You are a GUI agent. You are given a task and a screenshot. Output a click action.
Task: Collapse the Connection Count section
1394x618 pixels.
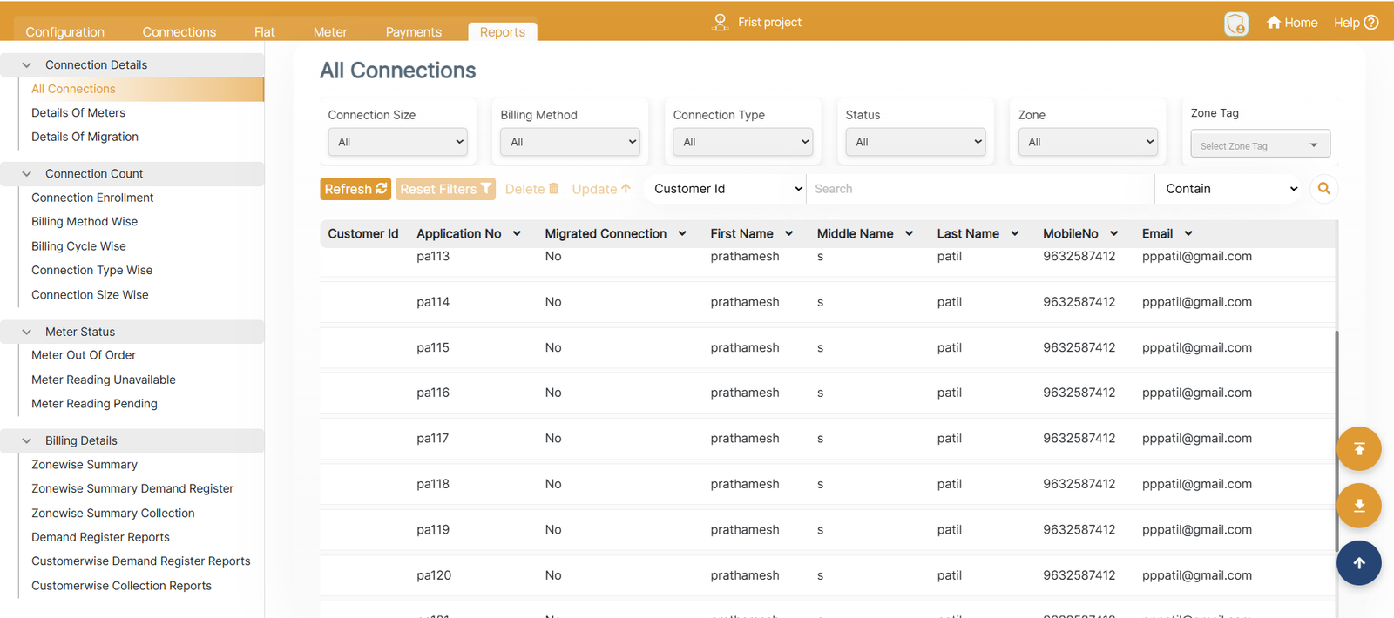pos(27,173)
